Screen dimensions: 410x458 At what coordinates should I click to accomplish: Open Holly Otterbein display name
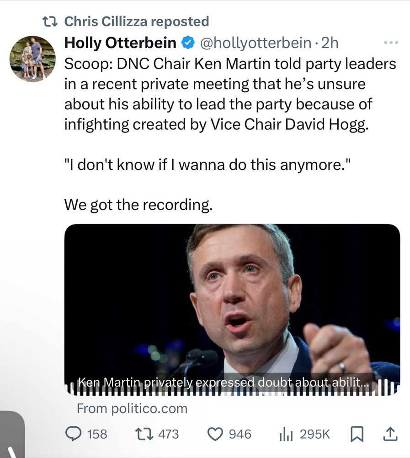[120, 43]
